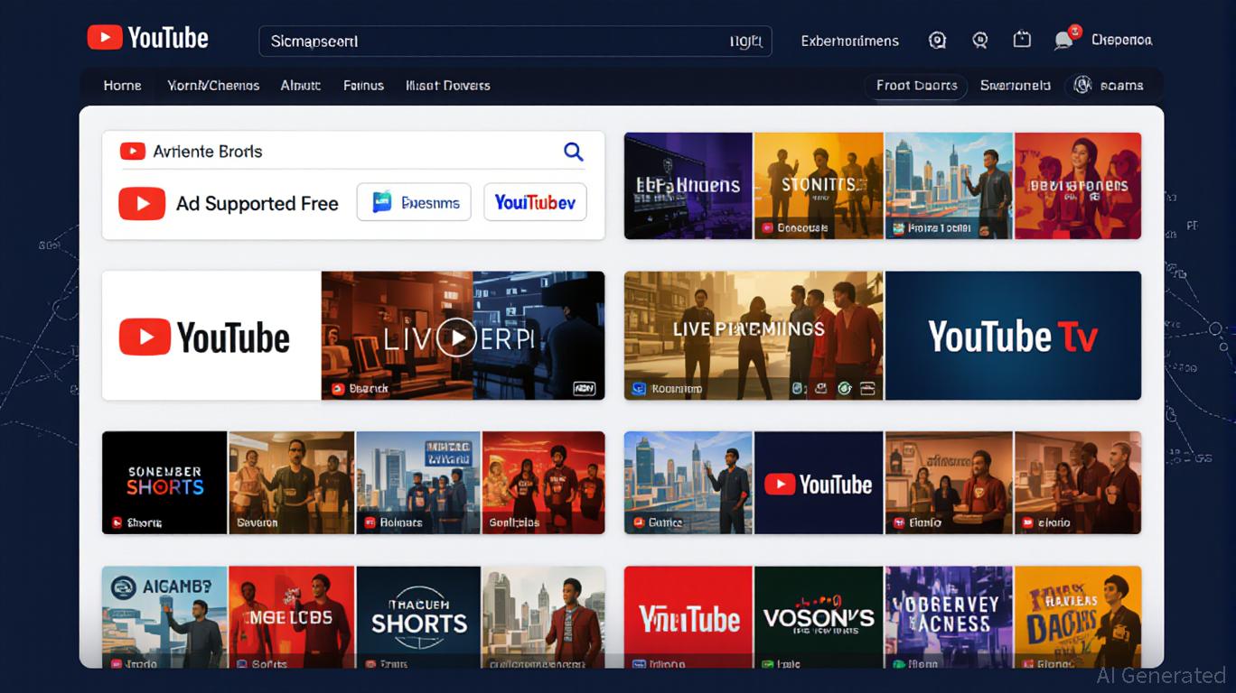
Task: Open the square apps icon in header
Action: click(1022, 39)
